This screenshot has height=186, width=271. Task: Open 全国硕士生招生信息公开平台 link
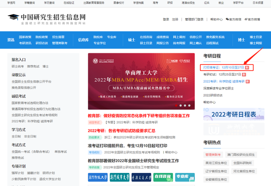[32, 82]
